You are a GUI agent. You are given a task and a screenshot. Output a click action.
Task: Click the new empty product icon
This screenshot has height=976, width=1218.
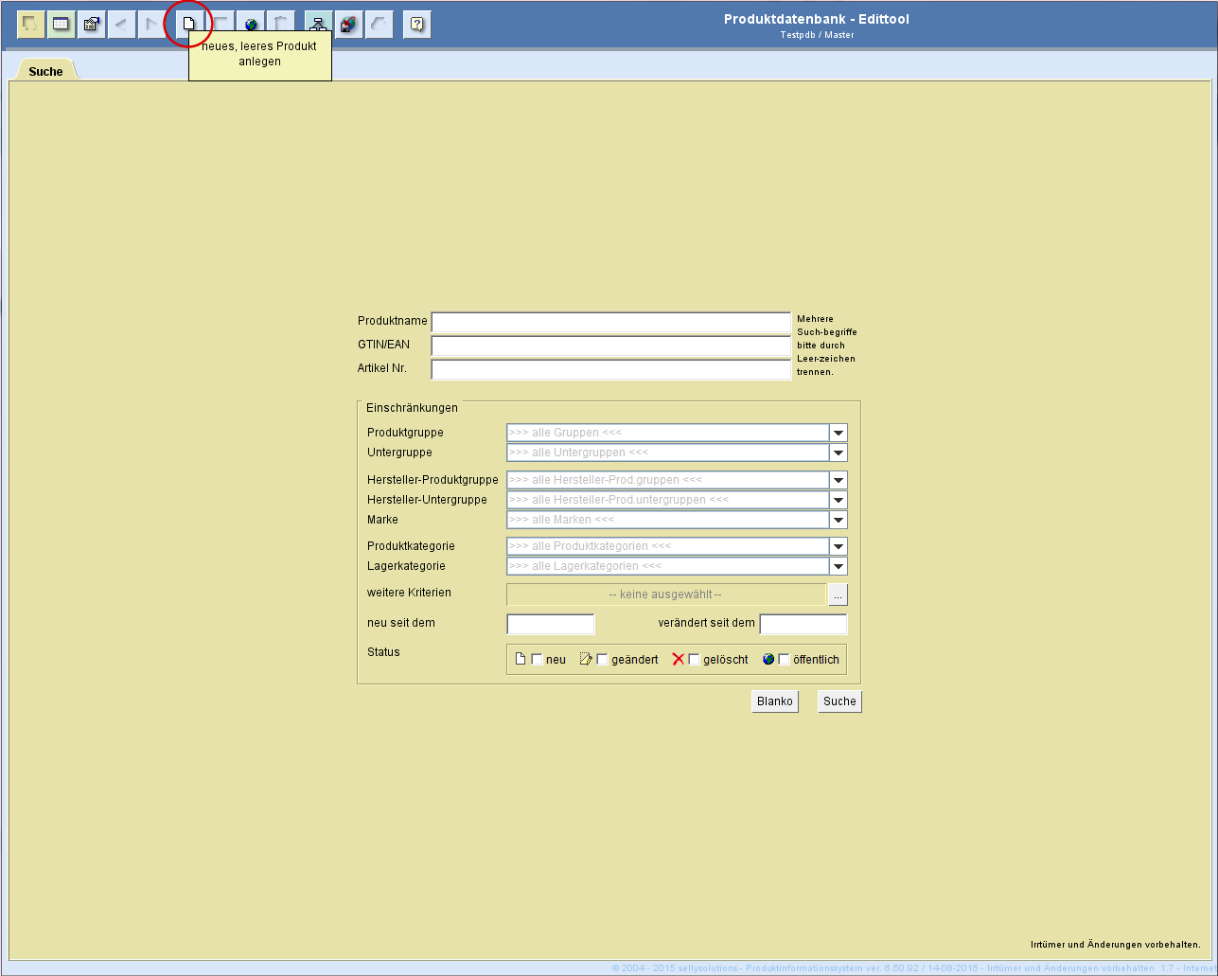[188, 24]
